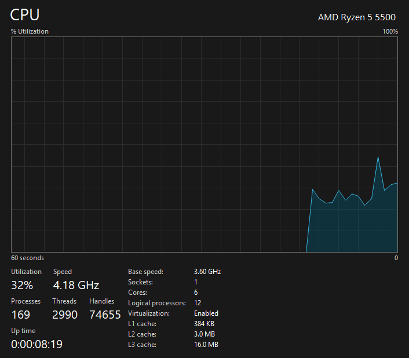Screen dimensions: 409x358
Task: Click the Sockets: label
Action: 140,282
